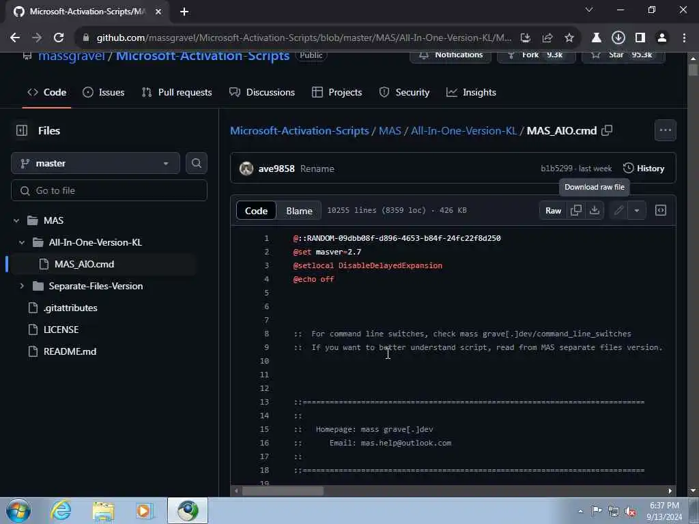699x524 pixels.
Task: Open Chrome Labs flask icon
Action: 596,38
